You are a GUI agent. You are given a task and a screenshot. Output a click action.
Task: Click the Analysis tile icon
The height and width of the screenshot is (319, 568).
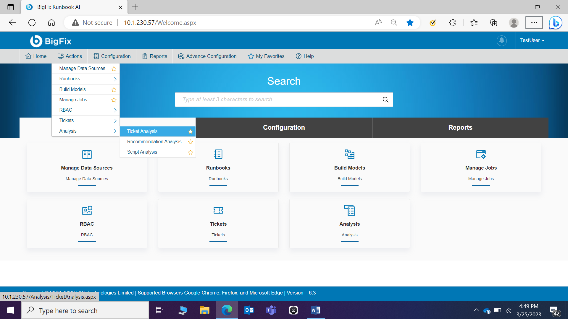pos(349,210)
